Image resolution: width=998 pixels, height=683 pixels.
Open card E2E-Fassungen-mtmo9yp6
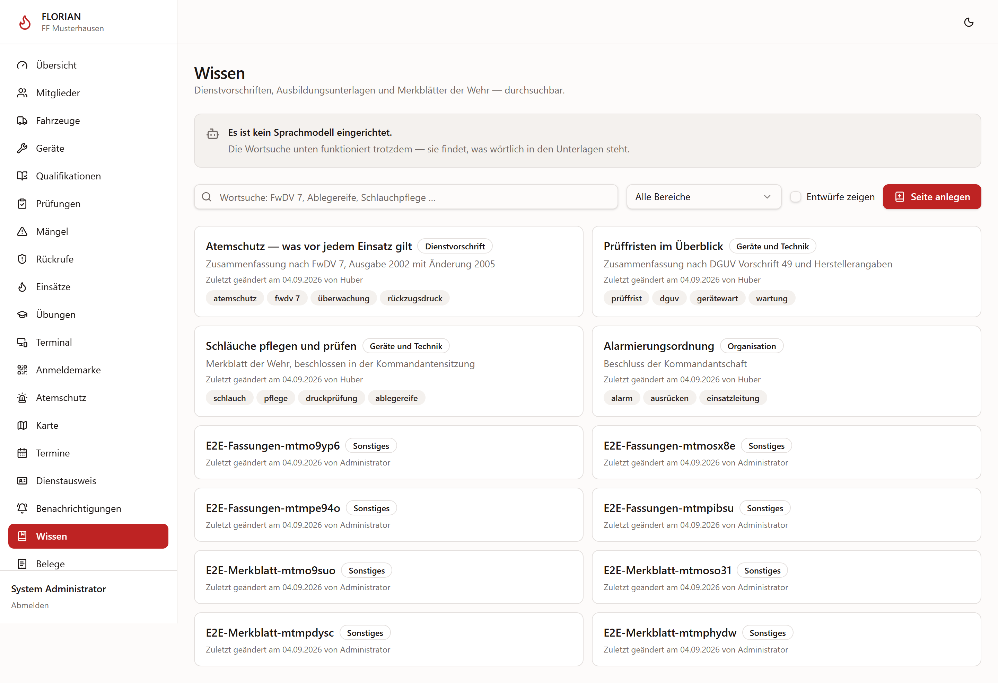[388, 452]
